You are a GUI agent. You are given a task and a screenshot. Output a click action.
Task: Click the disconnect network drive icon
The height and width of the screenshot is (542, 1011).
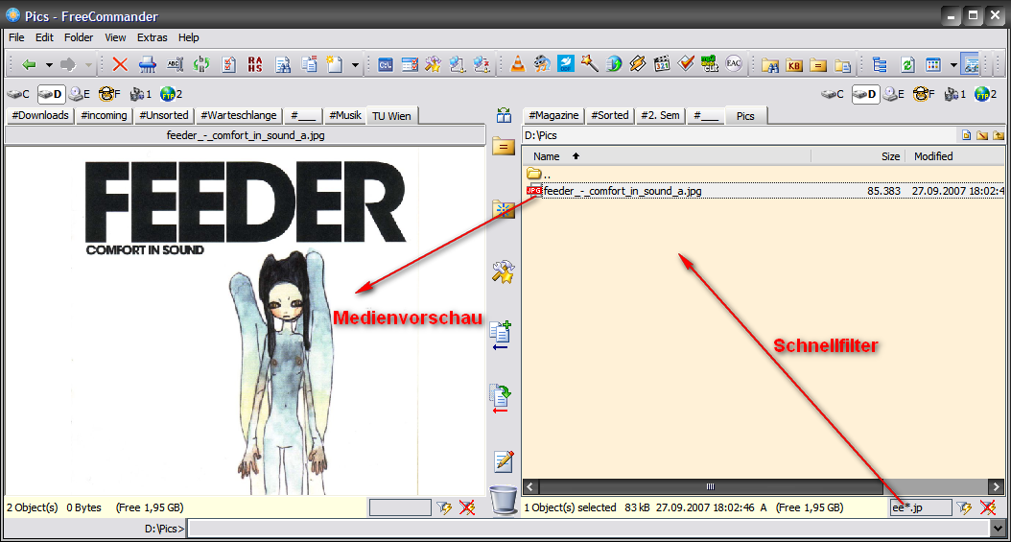(x=481, y=64)
